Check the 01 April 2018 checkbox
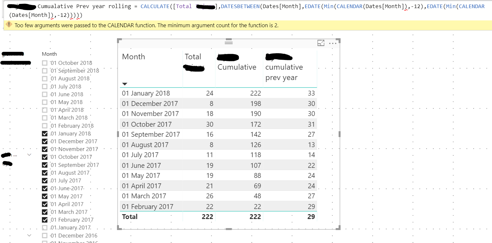 pyautogui.click(x=45, y=110)
